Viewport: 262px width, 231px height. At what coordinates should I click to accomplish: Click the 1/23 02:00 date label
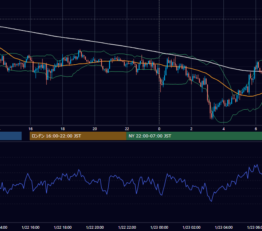(191, 227)
